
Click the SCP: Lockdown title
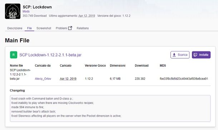pyautogui.click(x=37, y=7)
